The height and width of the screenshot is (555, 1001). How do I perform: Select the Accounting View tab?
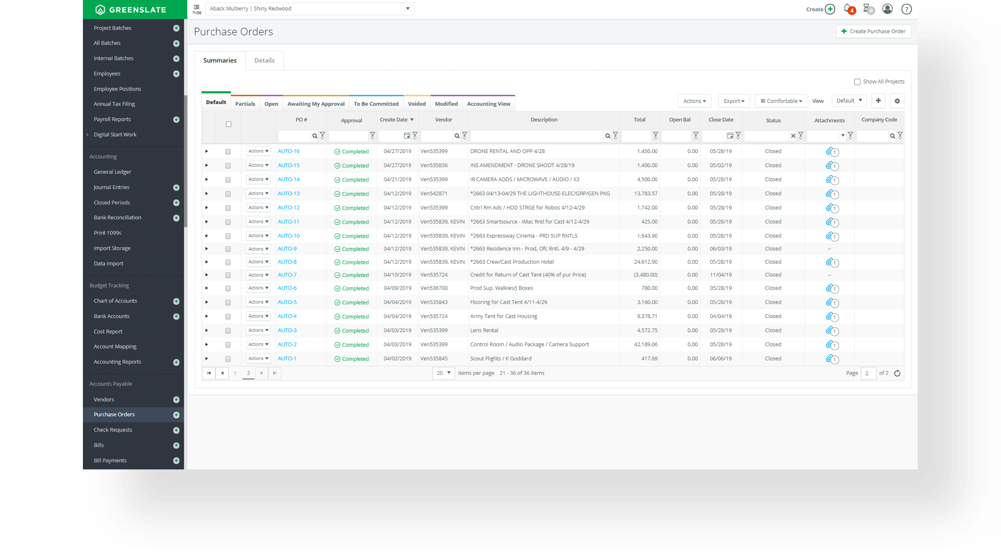coord(489,104)
